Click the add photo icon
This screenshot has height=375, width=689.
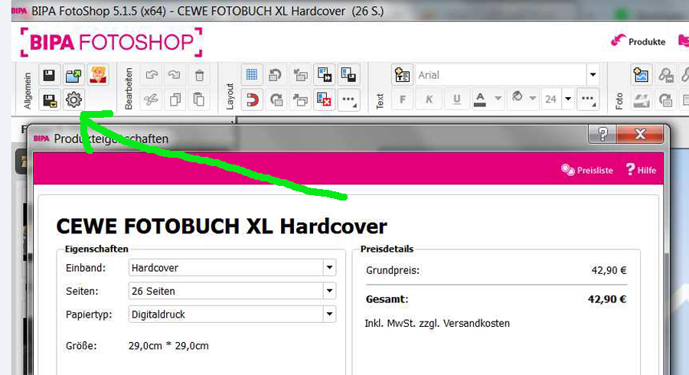641,75
